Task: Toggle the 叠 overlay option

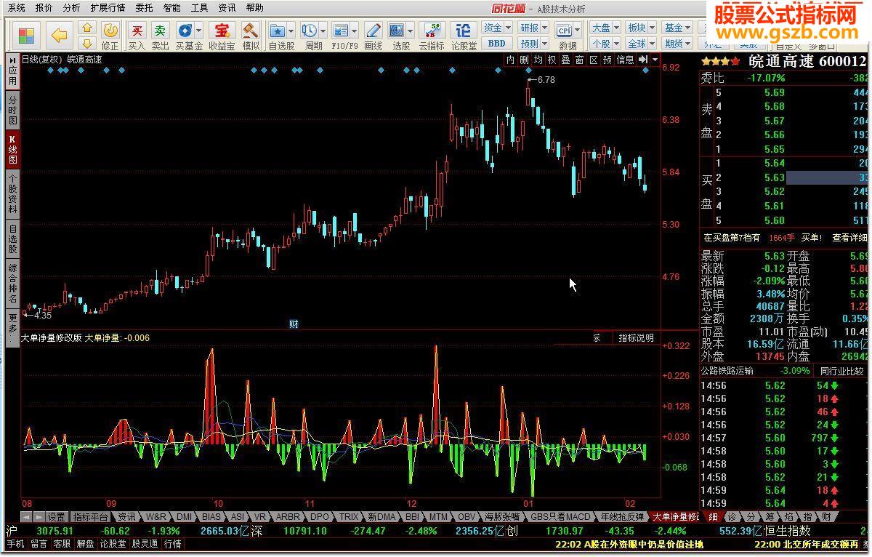Action: [x=565, y=60]
